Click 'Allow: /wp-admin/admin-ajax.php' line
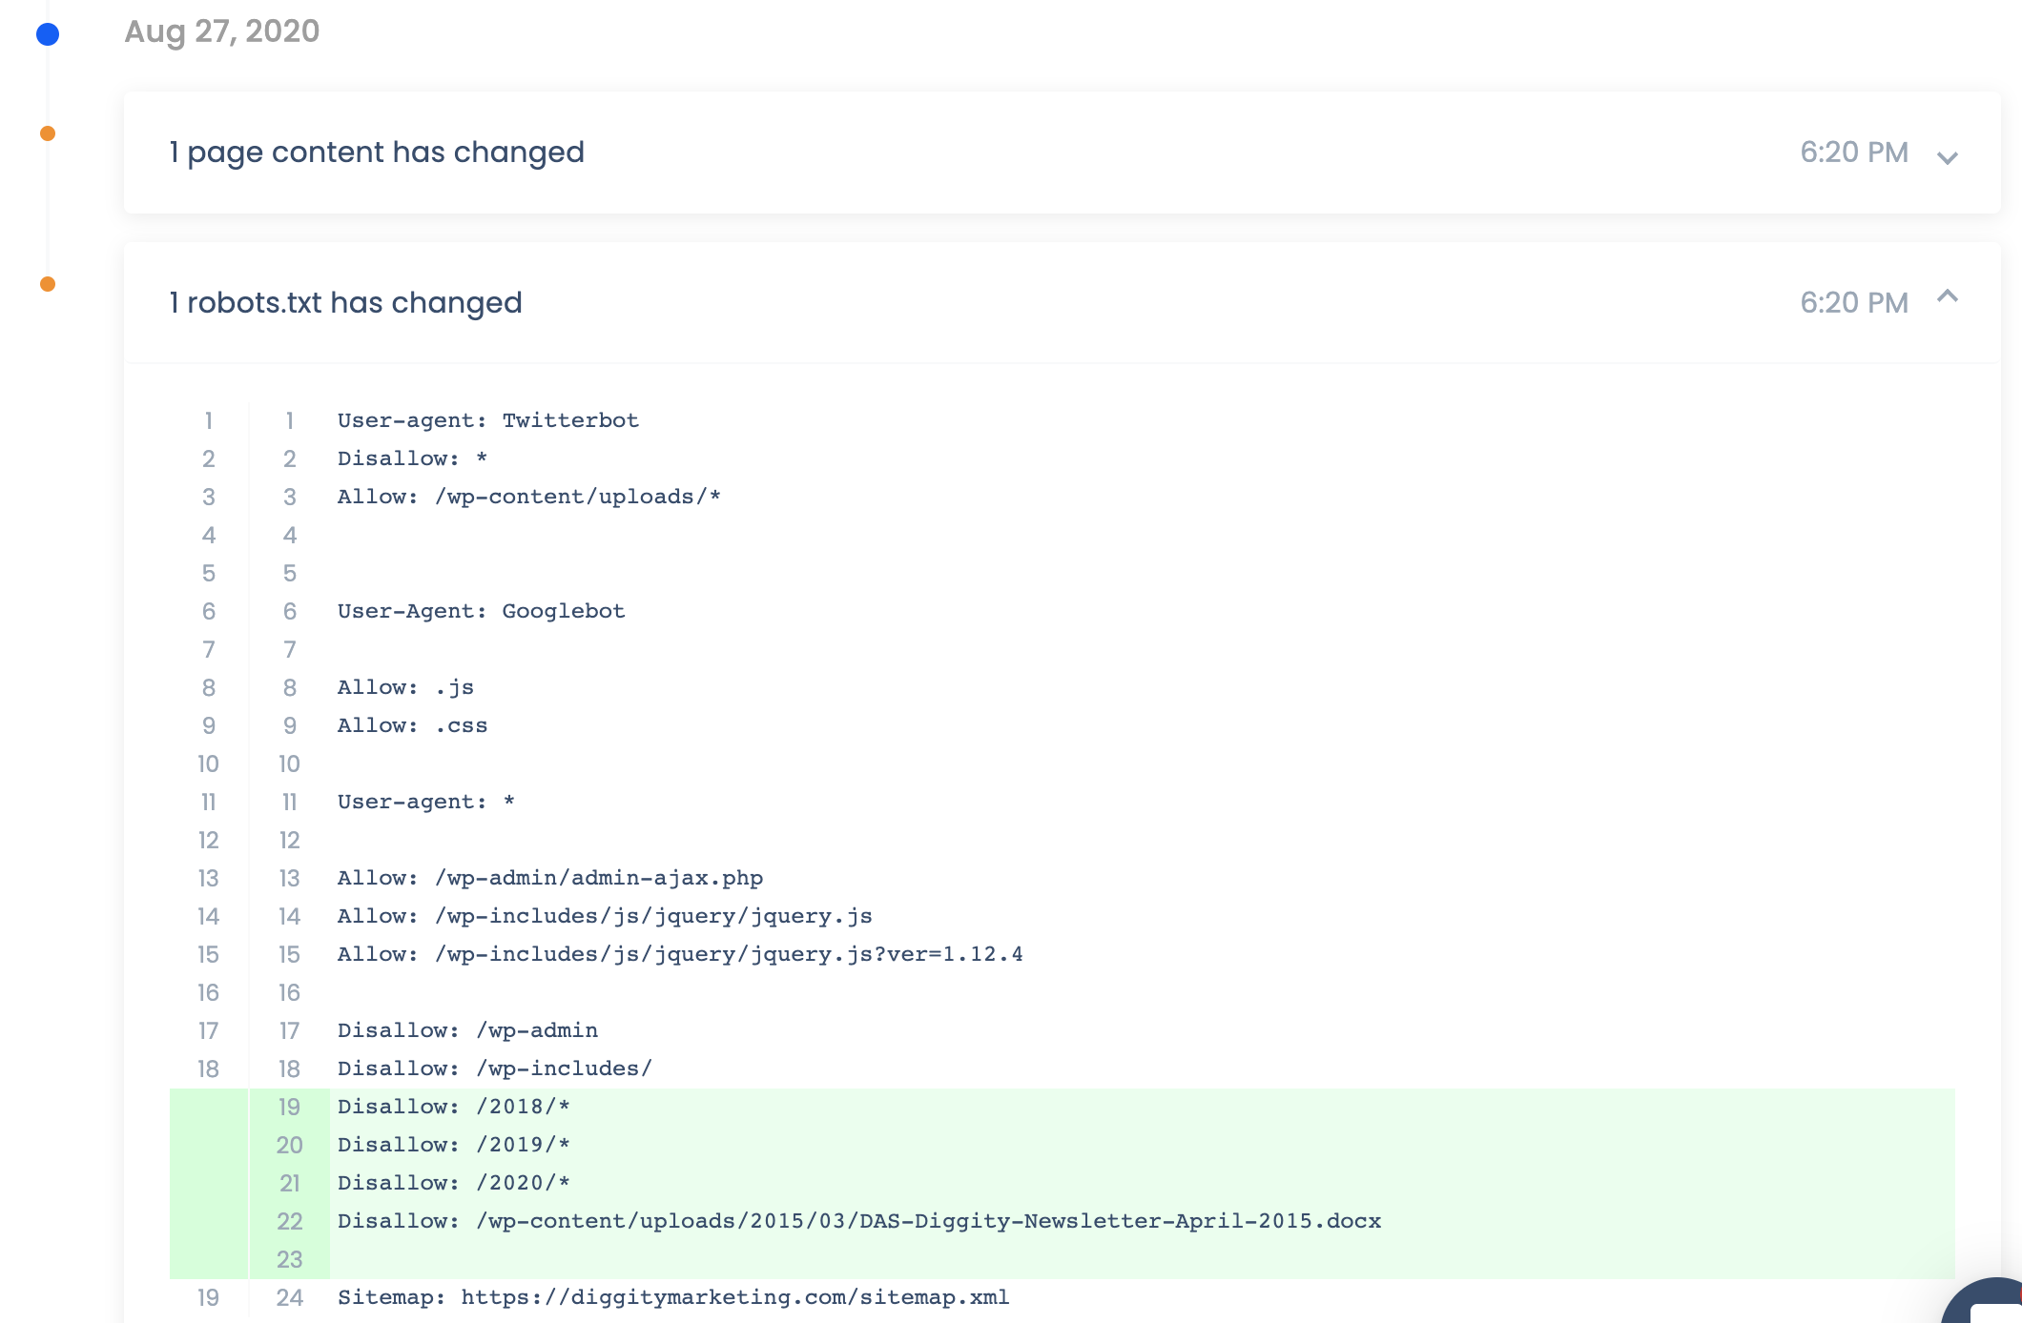 click(x=550, y=878)
